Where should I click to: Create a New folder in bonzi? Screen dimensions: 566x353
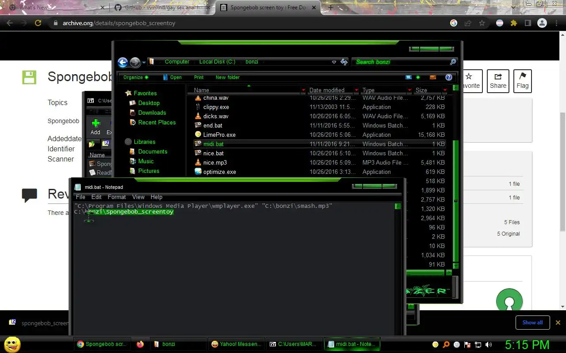pos(228,77)
